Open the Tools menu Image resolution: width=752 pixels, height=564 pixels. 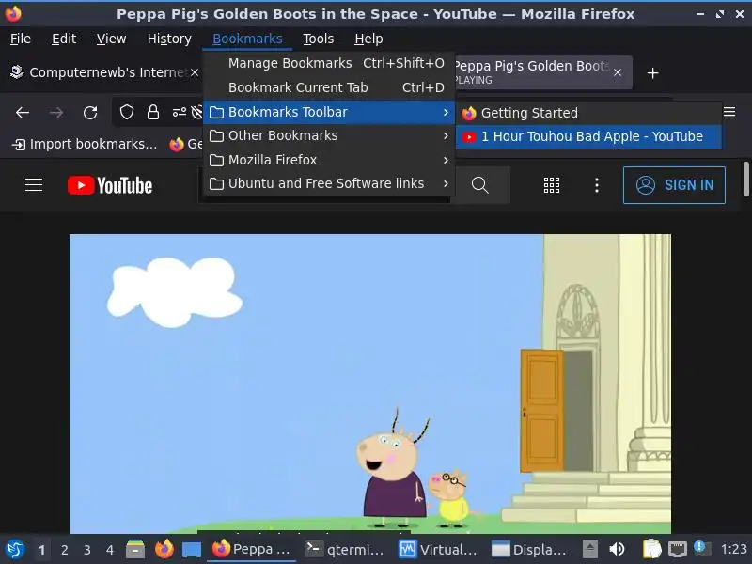[318, 39]
